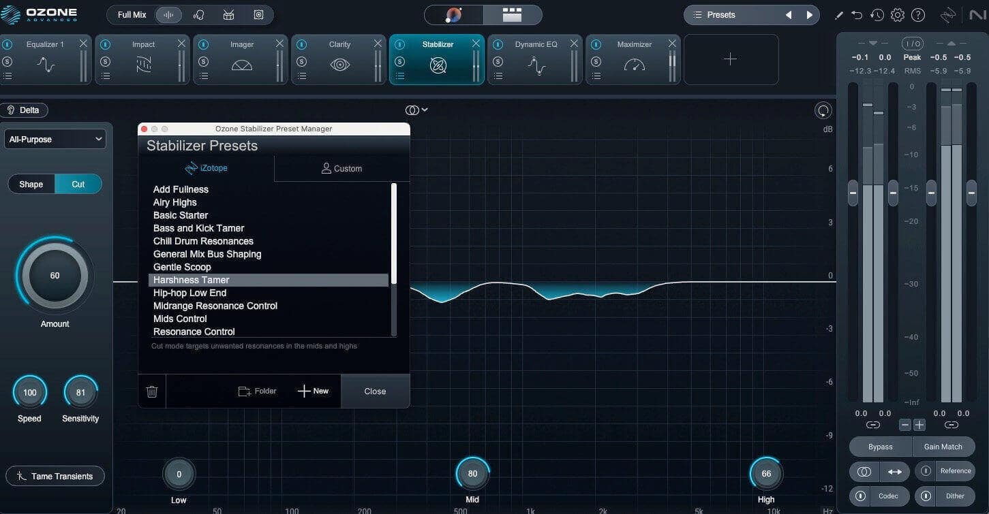Close the Stabilizer preset manager

pyautogui.click(x=375, y=391)
